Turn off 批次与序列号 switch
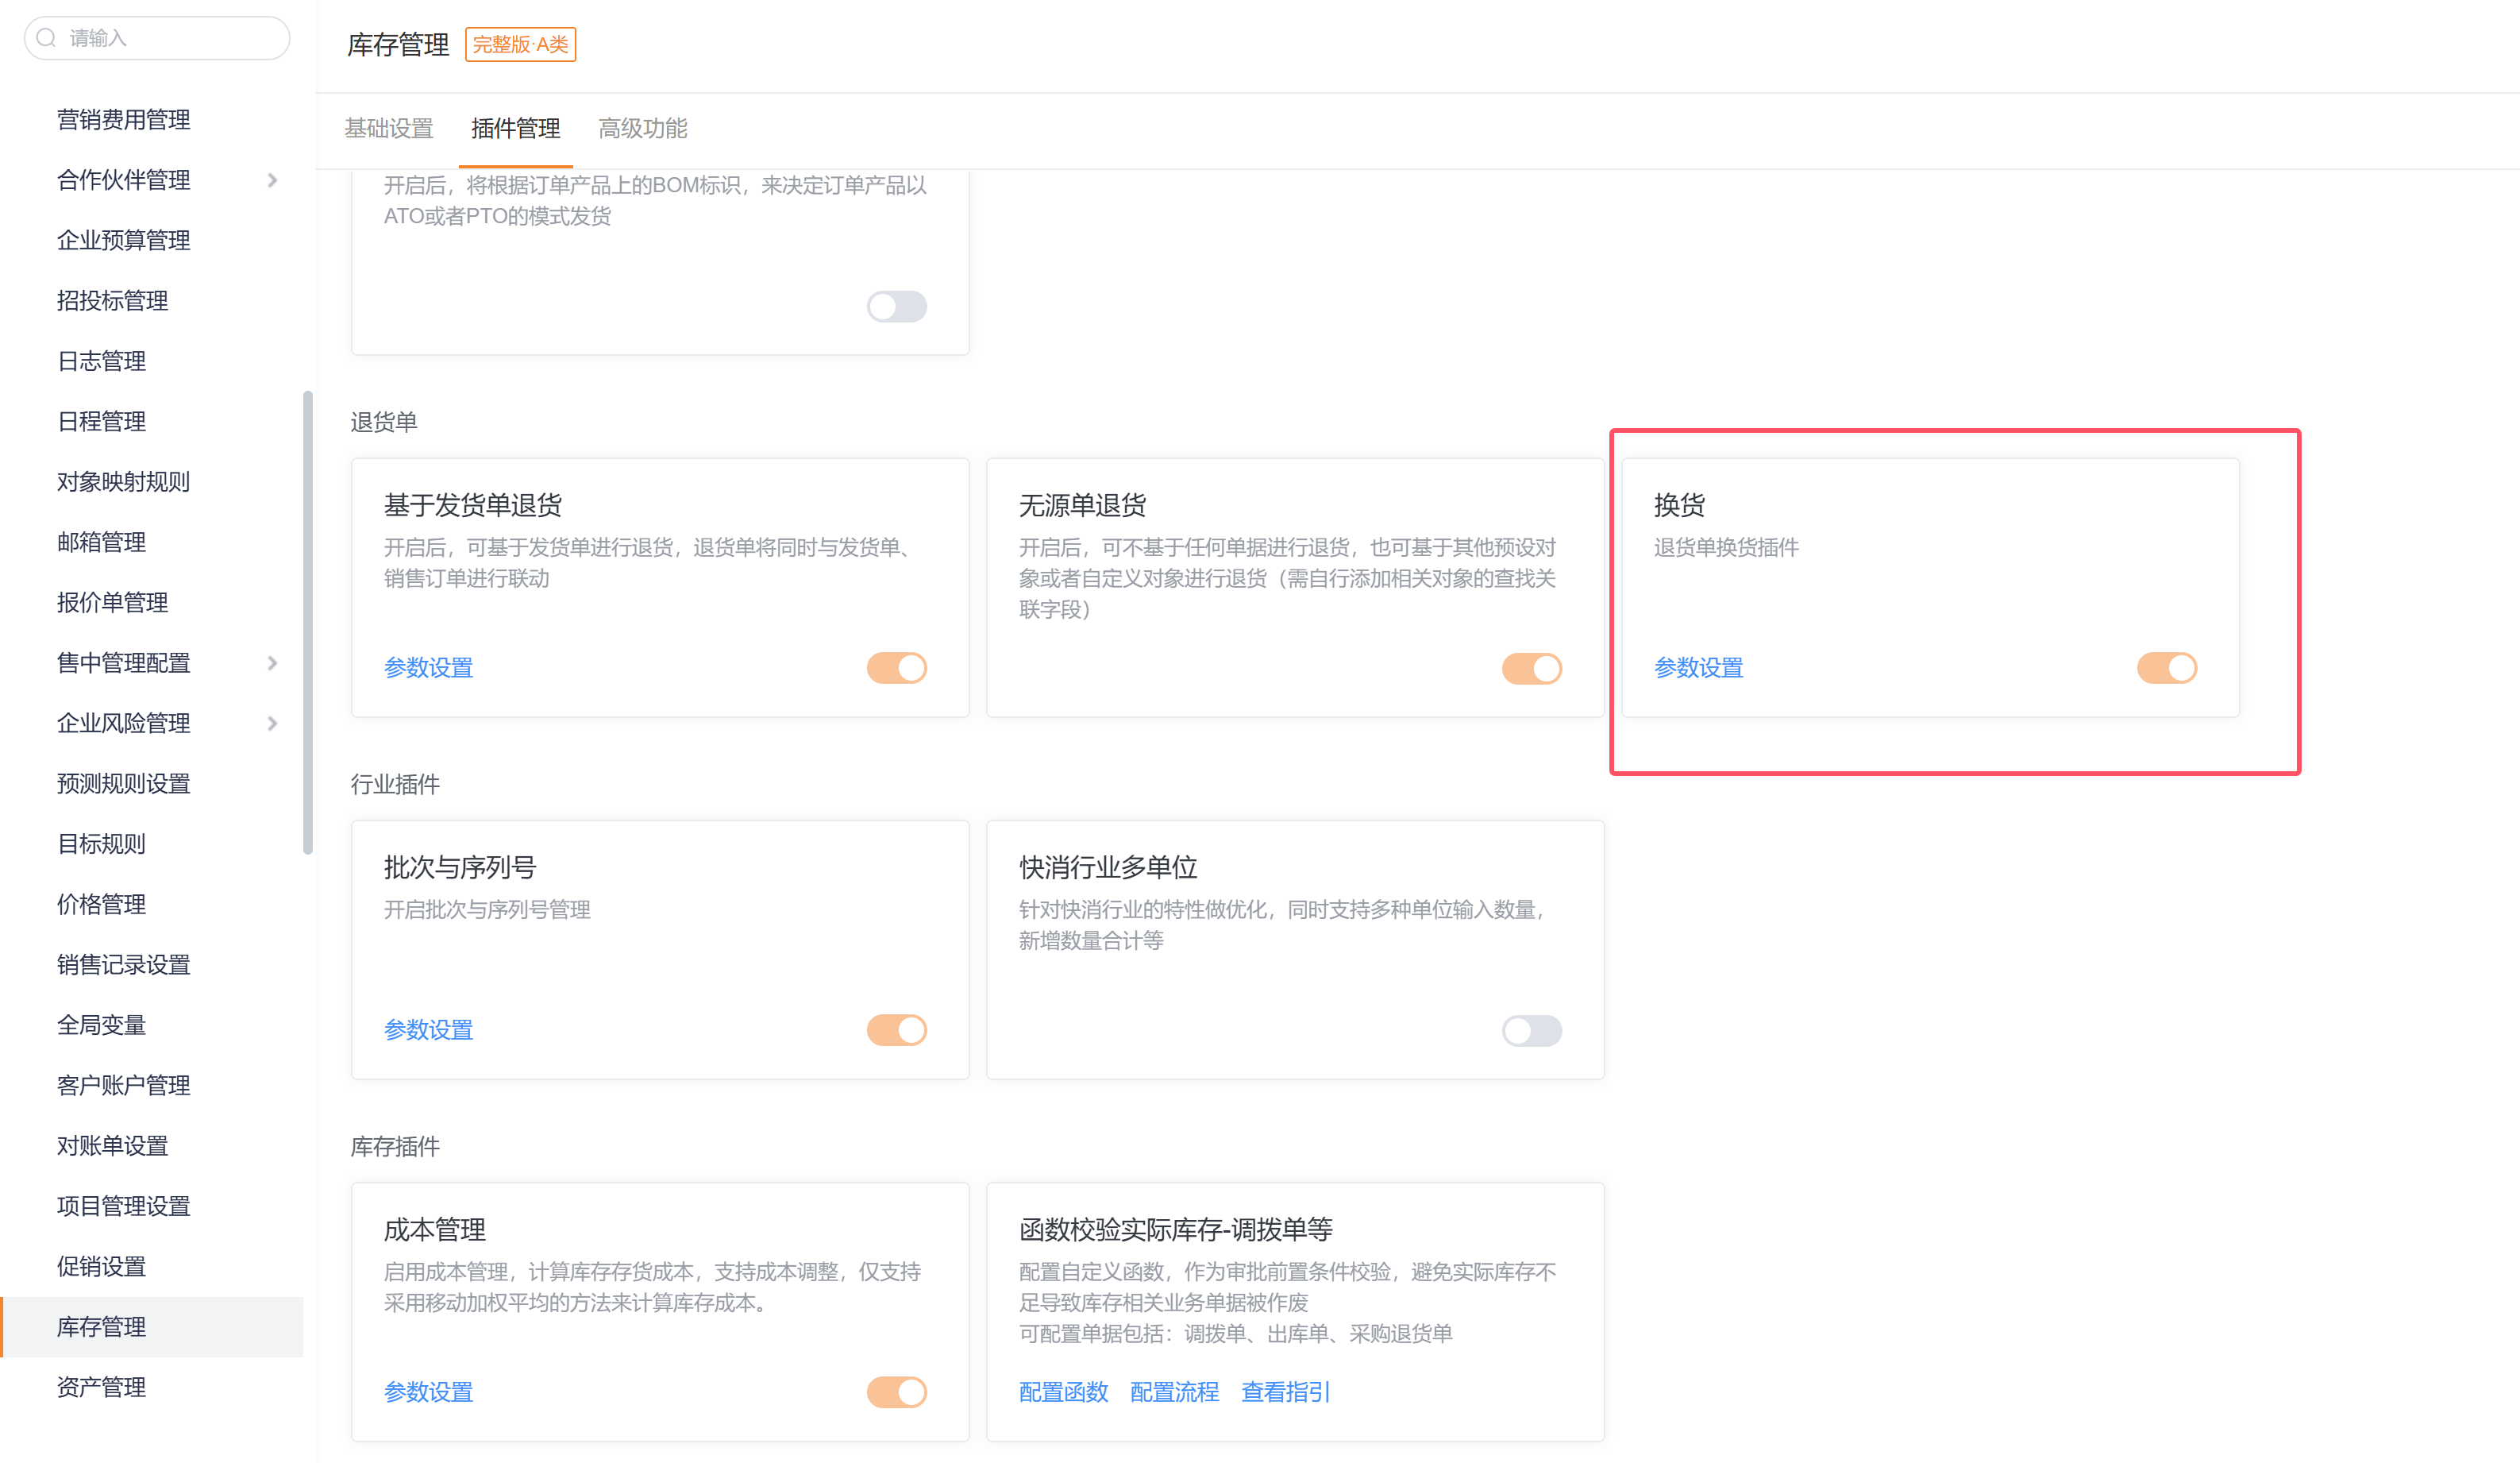Screen dimensions: 2520x1463 (896, 1029)
